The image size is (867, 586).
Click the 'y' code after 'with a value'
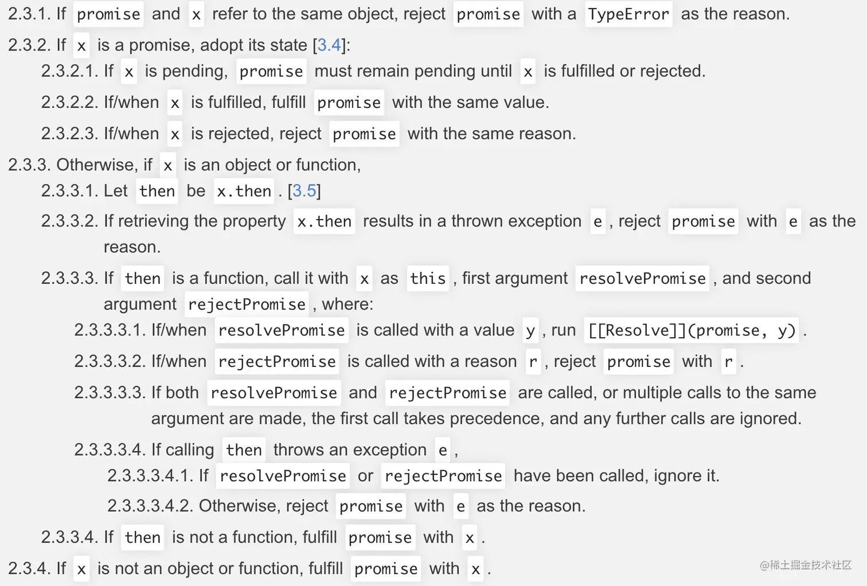[x=530, y=330]
